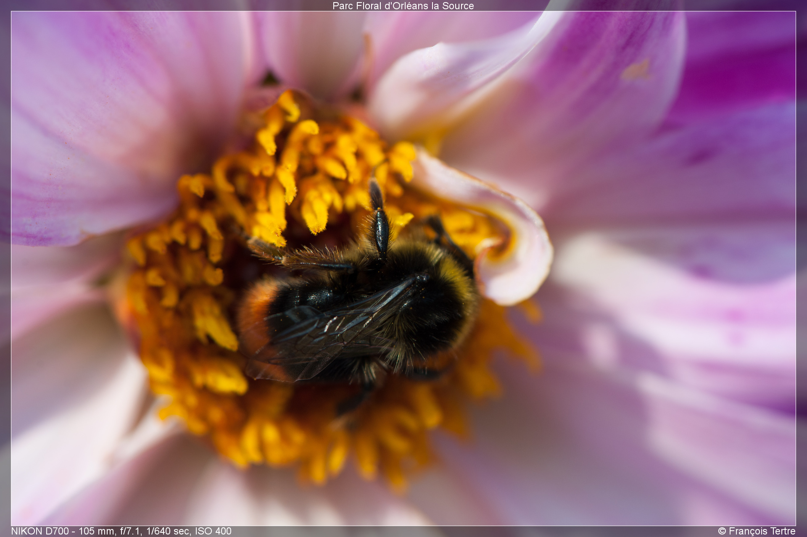The image size is (807, 537).
Task: Click the copyright text '© François Tertre'
Action: (x=757, y=531)
